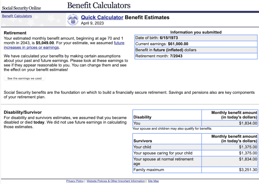This screenshot has width=259, height=184.
Task: Click the Disability table header
Action: 167,115
